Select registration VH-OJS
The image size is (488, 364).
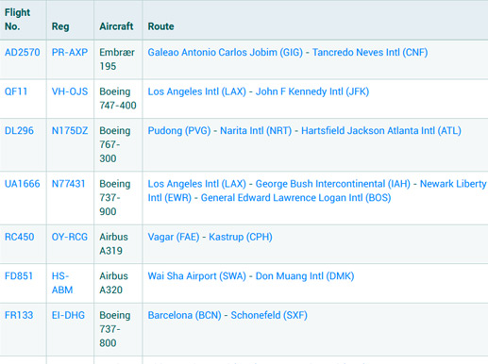click(70, 91)
